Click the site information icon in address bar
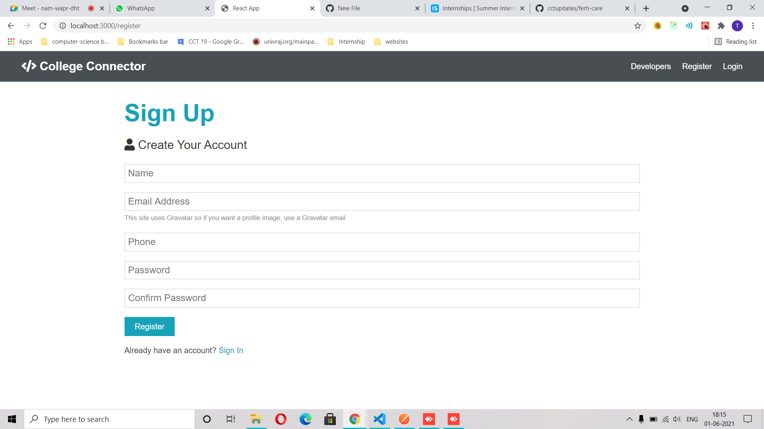Screen dimensions: 764x429 point(62,26)
